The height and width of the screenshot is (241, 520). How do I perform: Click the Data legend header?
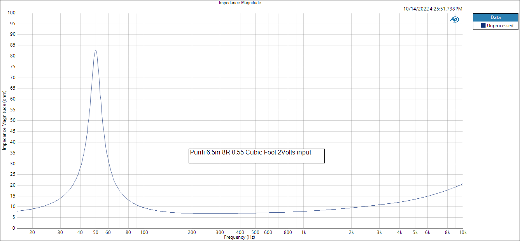495,17
